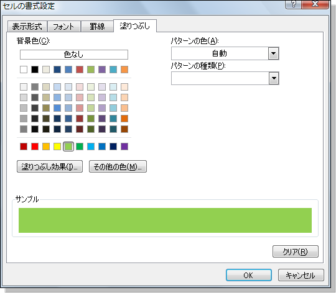Switch to the 罫線 tab
Image resolution: width=336 pixels, height=293 pixels.
pyautogui.click(x=97, y=27)
